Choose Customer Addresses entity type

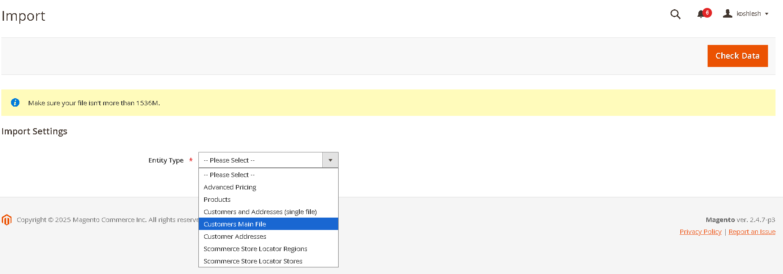tap(235, 237)
